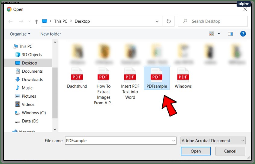255x164 pixels.
Task: Select How To Extract Images PDF
Action: tap(104, 87)
